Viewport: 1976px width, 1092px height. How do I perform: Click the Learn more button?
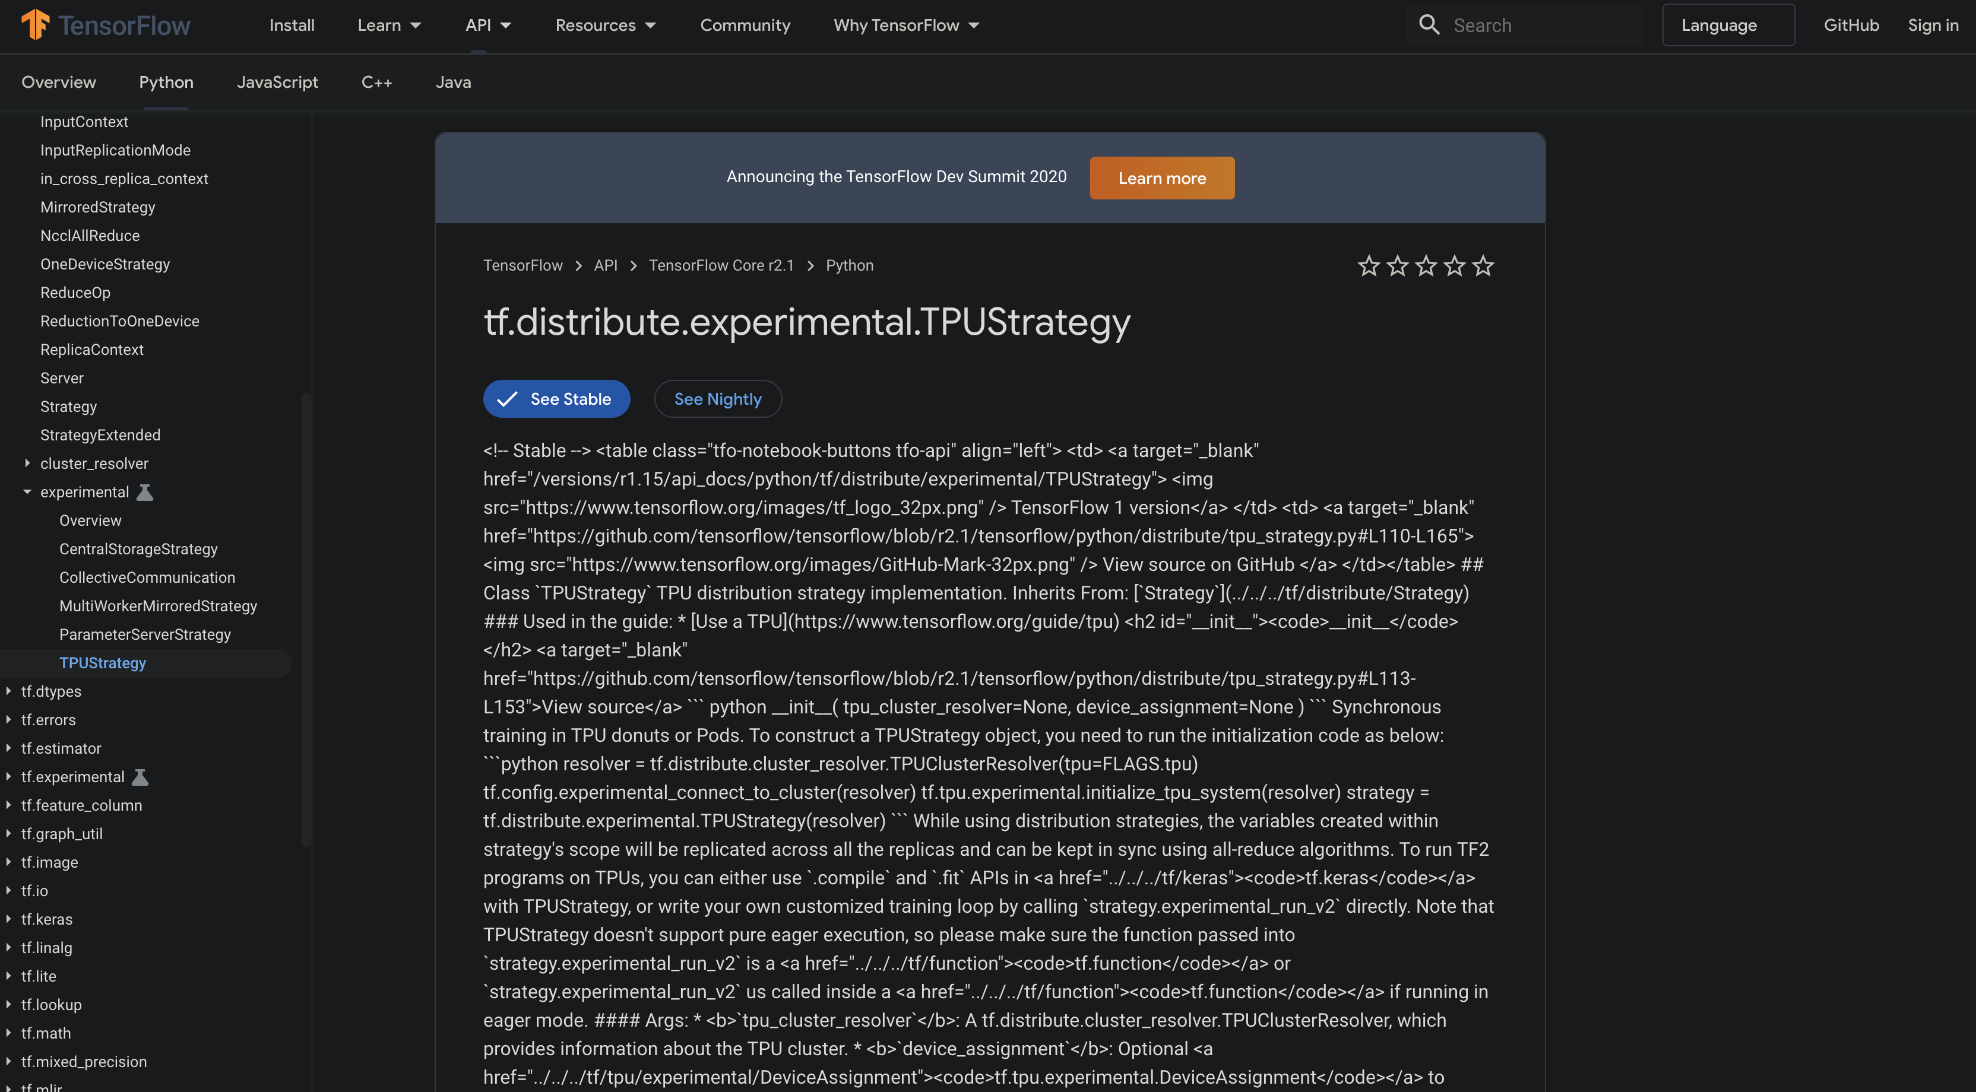click(x=1161, y=177)
